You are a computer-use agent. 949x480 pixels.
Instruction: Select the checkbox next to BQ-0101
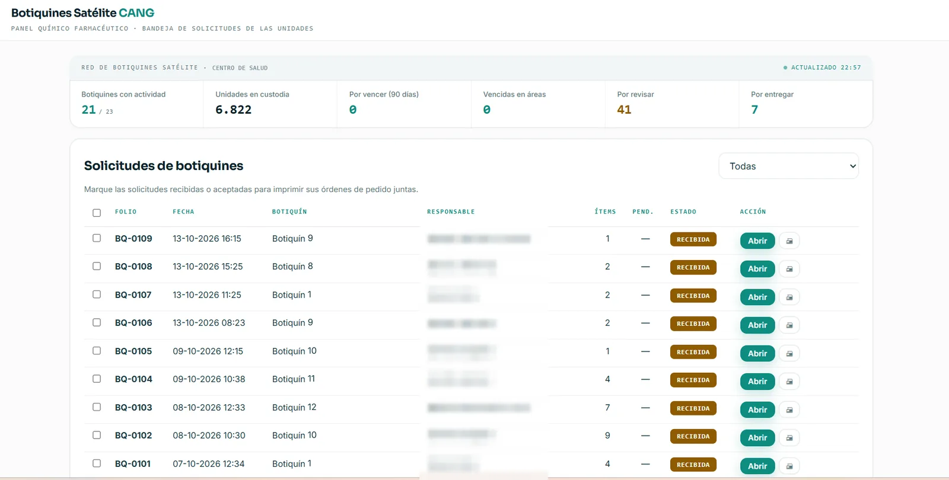point(97,463)
